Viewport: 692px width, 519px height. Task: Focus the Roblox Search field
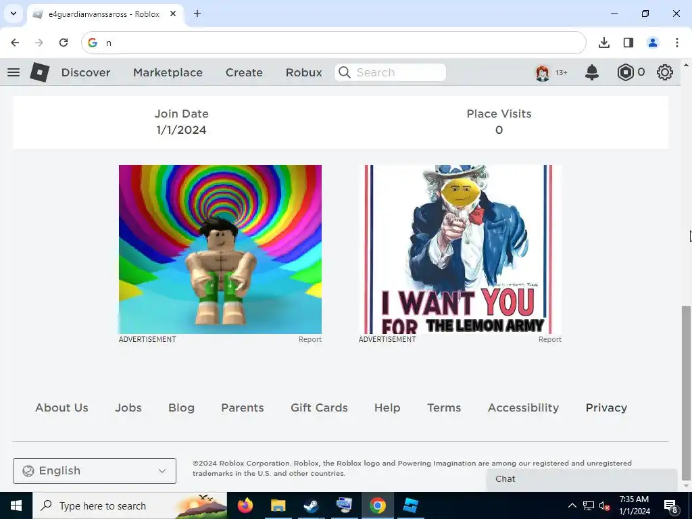point(390,72)
